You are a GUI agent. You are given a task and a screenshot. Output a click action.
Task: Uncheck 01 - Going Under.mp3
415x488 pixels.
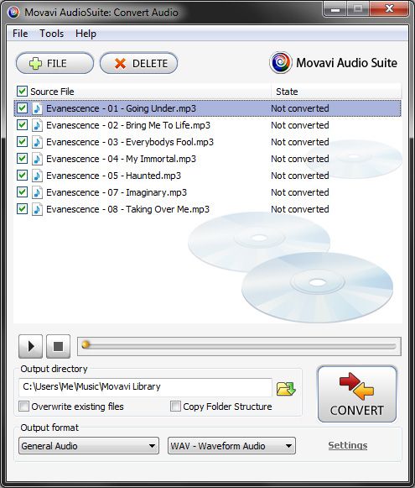(x=22, y=108)
